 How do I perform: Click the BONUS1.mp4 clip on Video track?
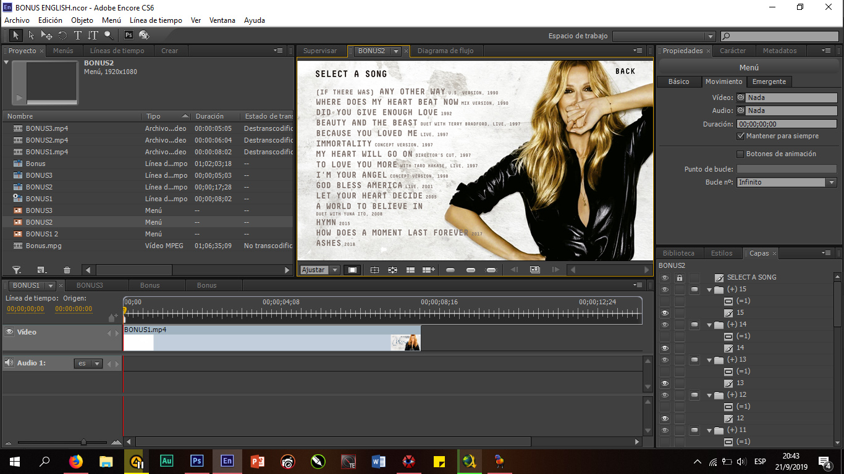pos(272,338)
